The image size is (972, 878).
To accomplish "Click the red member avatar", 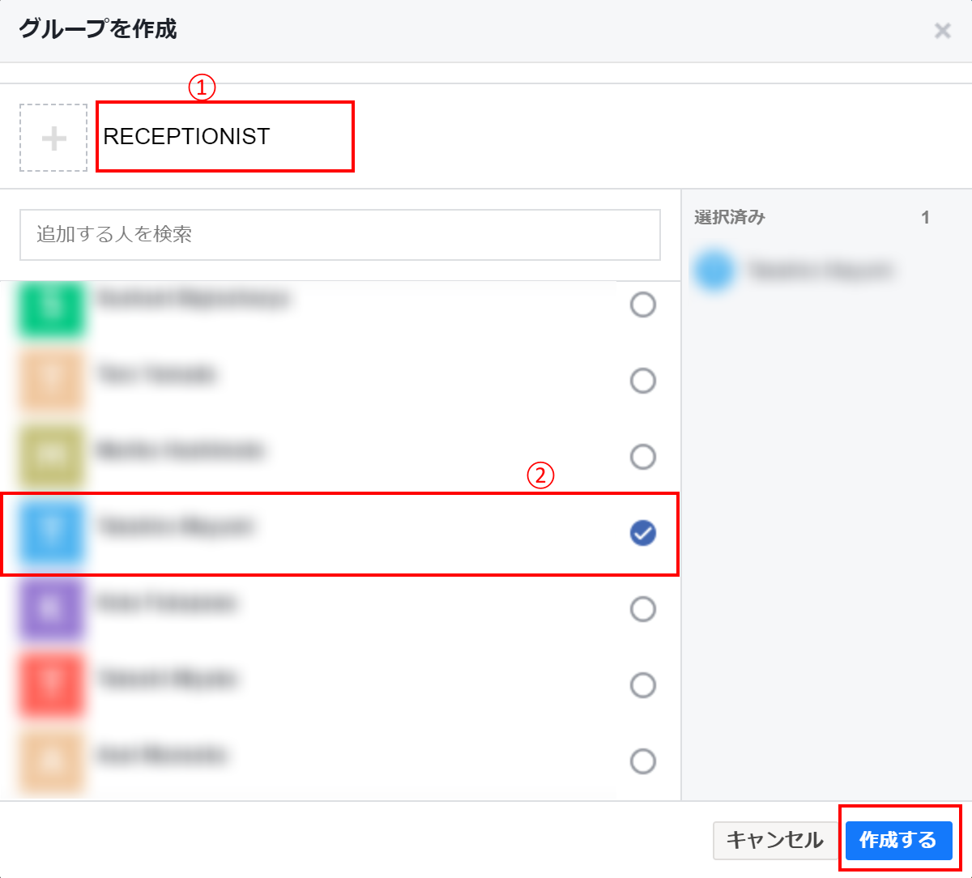I will (52, 684).
